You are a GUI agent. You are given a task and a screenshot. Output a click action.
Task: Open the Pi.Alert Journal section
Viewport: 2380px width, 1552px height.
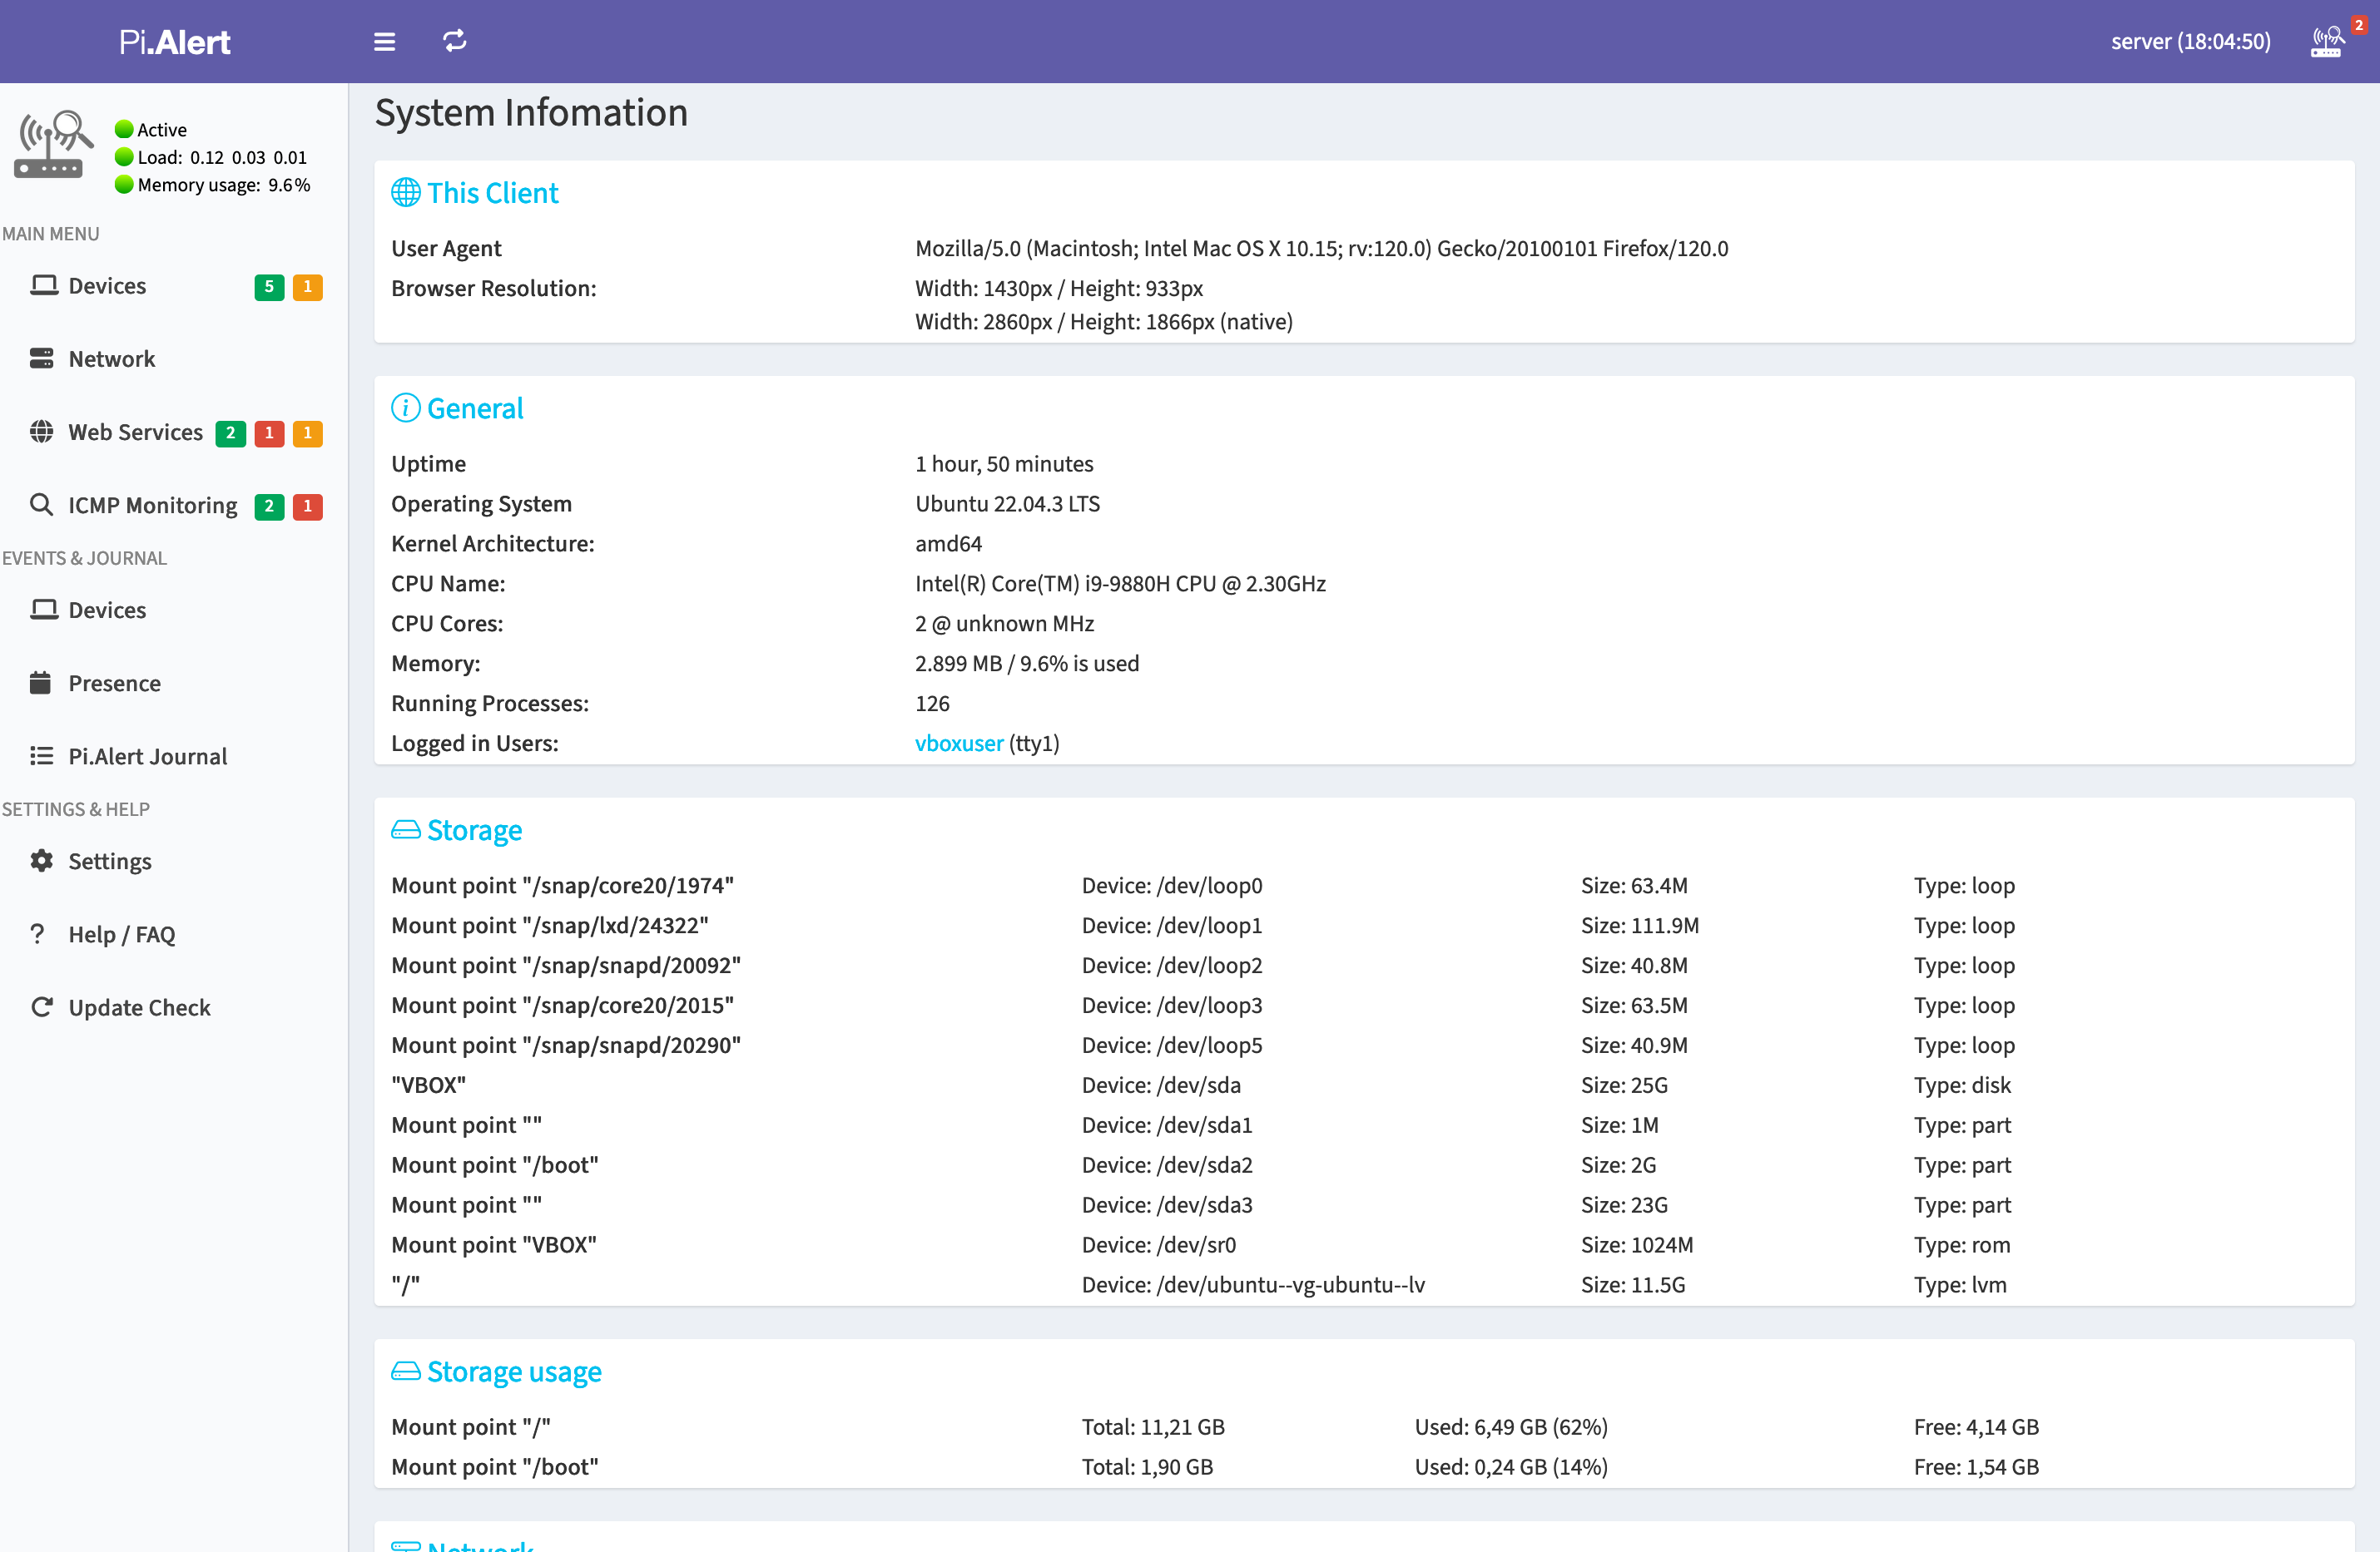pyautogui.click(x=147, y=754)
